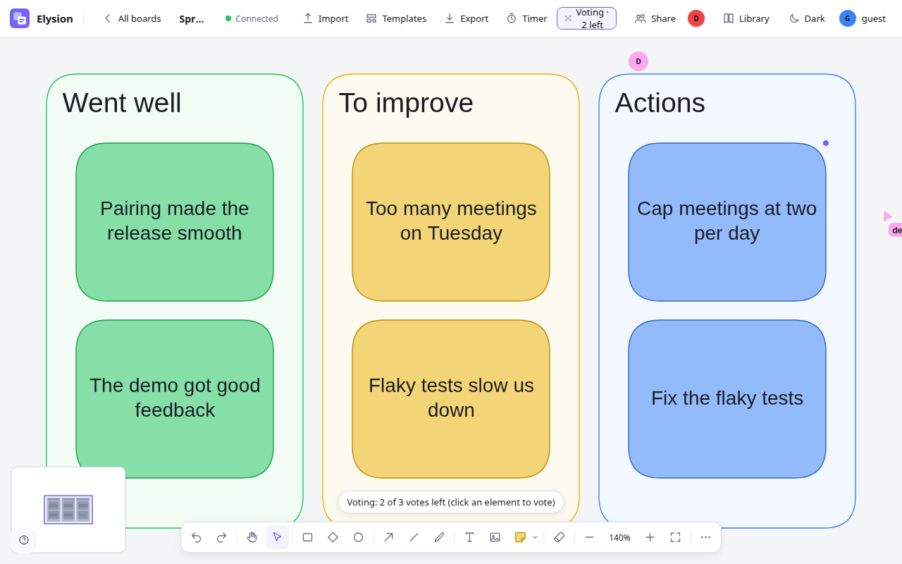
Task: Select the straight Line tool
Action: [x=414, y=537]
